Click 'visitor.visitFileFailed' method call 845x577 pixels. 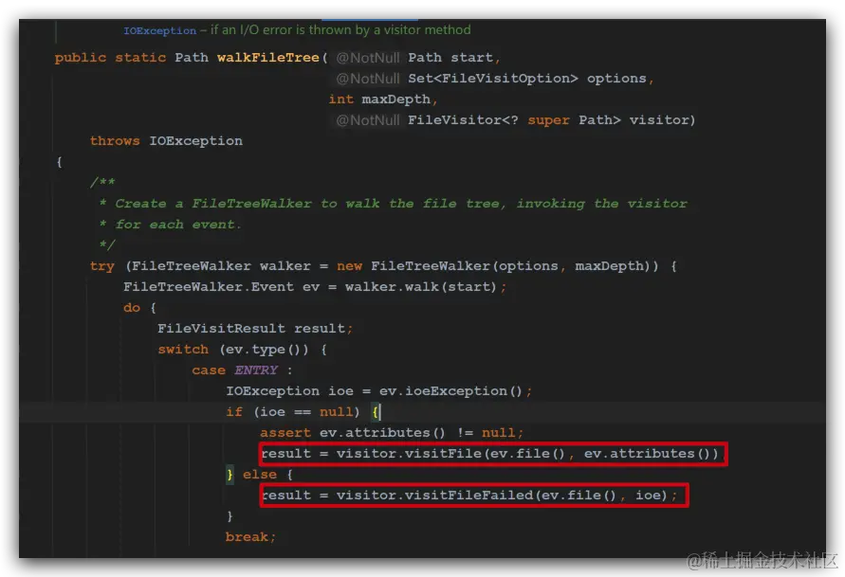tap(434, 496)
